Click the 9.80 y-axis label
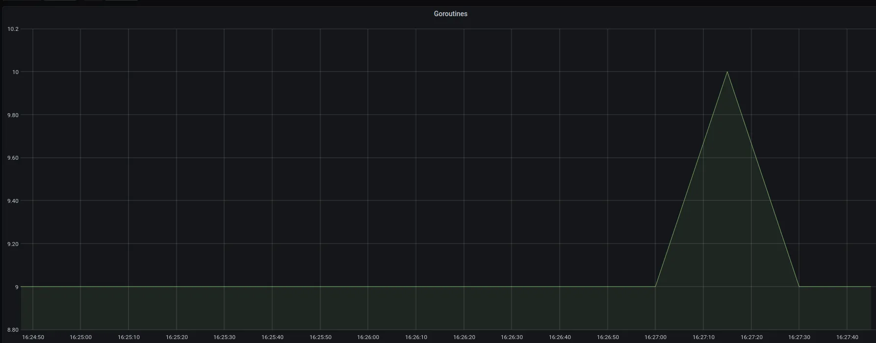Screen dimensions: 876x343 pos(13,115)
